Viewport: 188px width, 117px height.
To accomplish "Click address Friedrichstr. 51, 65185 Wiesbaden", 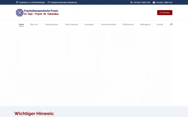I will (x=32, y=2).
